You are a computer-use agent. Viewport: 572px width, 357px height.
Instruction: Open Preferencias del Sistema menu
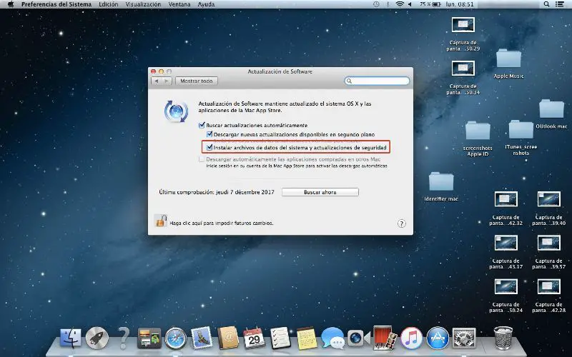point(56,4)
